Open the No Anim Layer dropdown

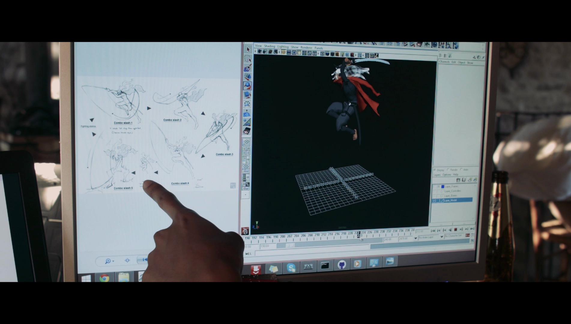pos(426,237)
